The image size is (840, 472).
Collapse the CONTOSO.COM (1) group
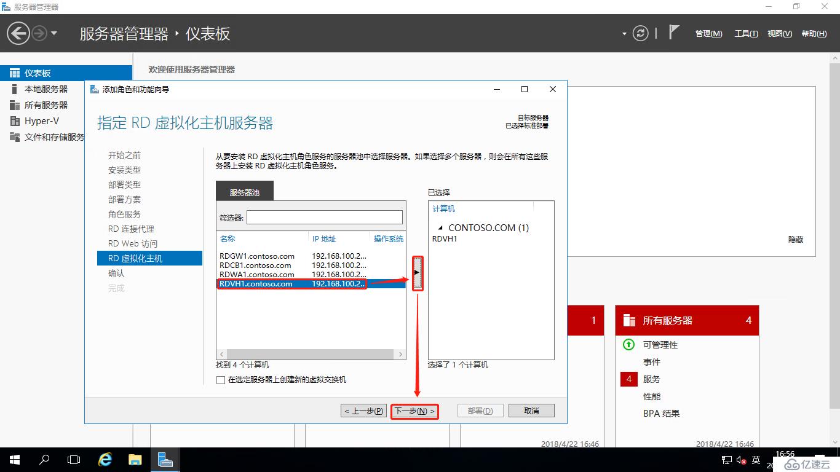click(x=440, y=228)
